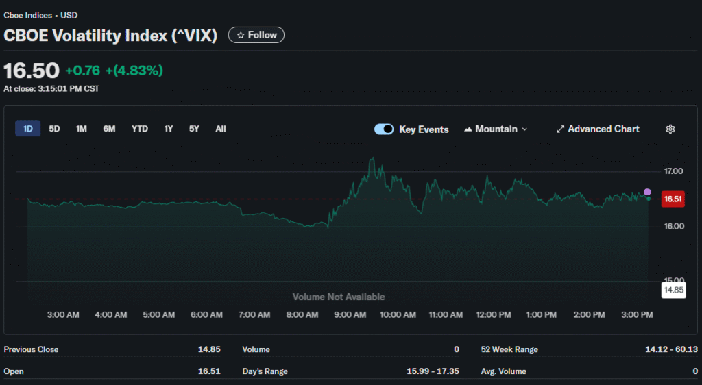Screen dimensions: 702x385
Task: Open chart settings with the gear icon
Action: (670, 129)
